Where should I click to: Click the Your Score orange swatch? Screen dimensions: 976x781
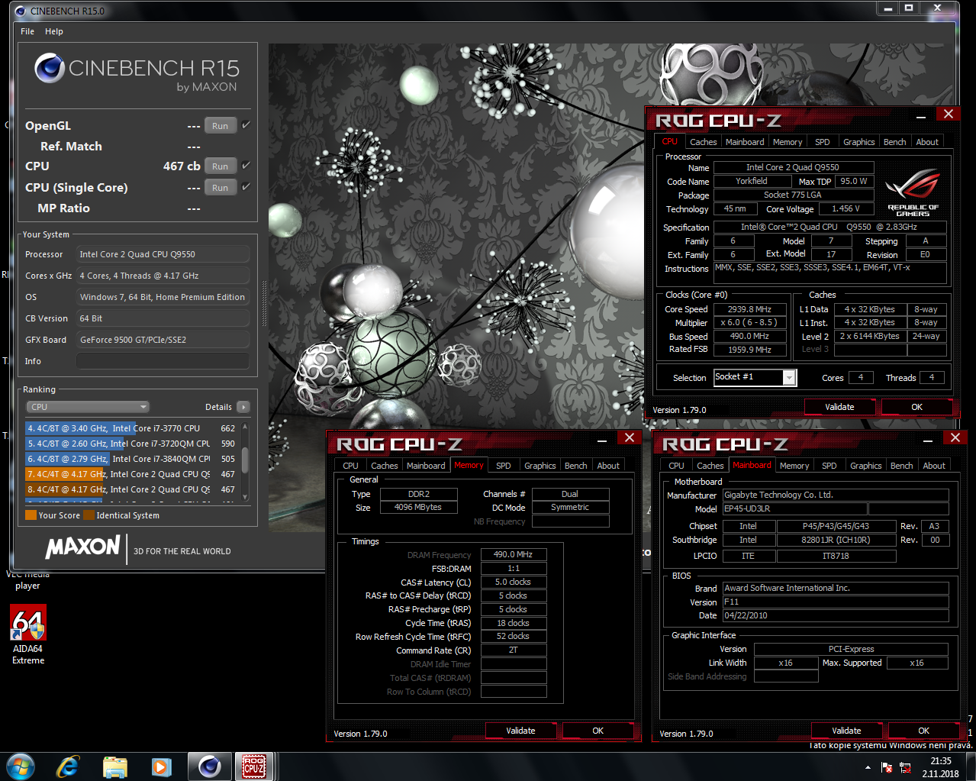[x=31, y=515]
